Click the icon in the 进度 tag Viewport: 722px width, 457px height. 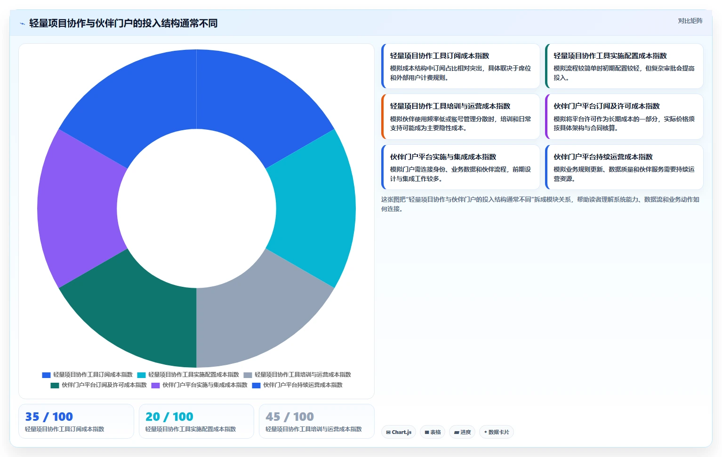click(x=457, y=432)
